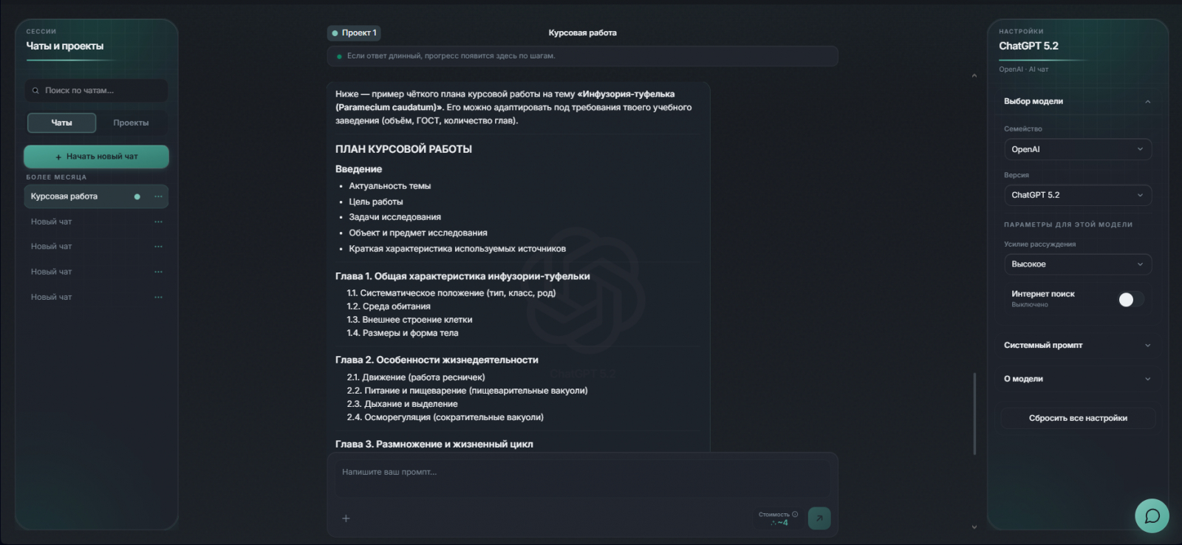Switch to the Проекты tab
Screen dimensions: 1182x545
click(131, 123)
